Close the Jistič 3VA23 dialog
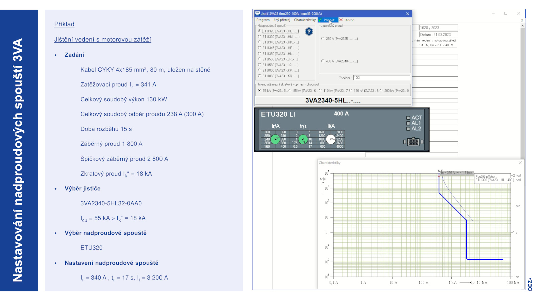535x301 pixels. click(407, 14)
